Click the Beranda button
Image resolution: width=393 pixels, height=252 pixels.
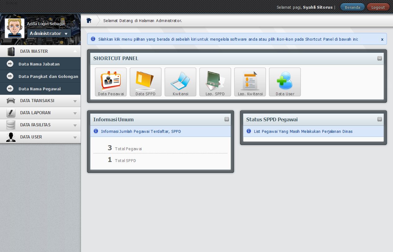pyautogui.click(x=352, y=7)
